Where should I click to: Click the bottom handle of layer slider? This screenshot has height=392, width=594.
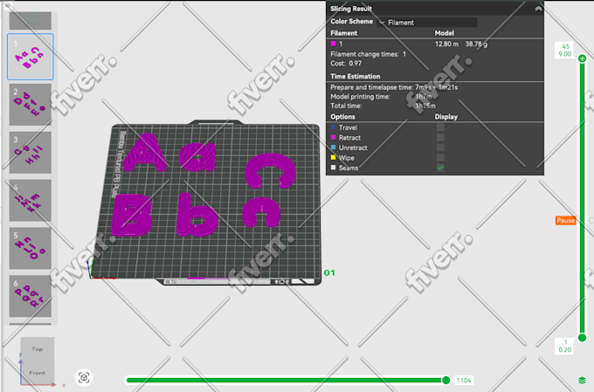pyautogui.click(x=583, y=337)
